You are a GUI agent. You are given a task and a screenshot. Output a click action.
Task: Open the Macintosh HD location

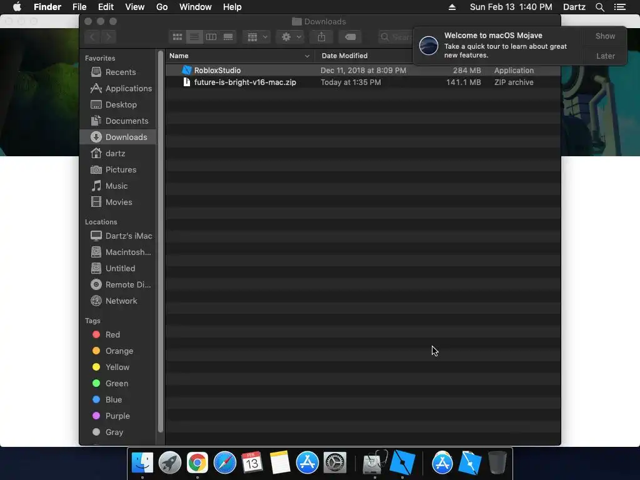point(118,252)
